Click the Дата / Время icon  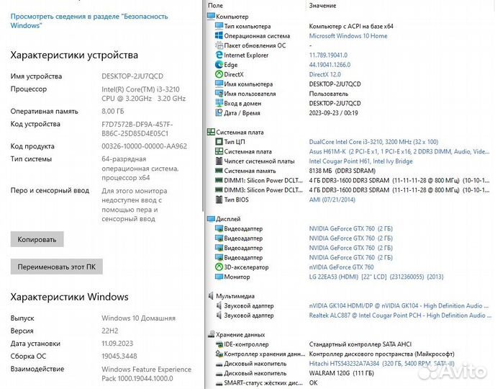click(x=219, y=113)
